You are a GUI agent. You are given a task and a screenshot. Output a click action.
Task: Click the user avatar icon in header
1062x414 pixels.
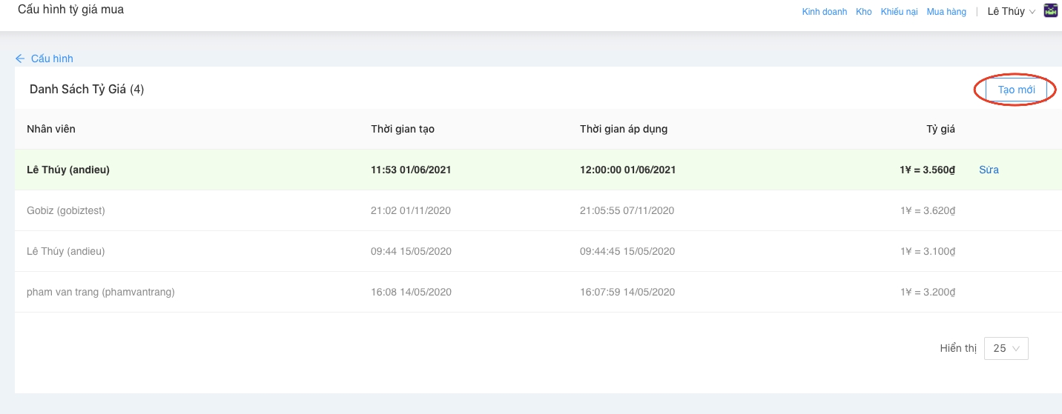point(1050,11)
